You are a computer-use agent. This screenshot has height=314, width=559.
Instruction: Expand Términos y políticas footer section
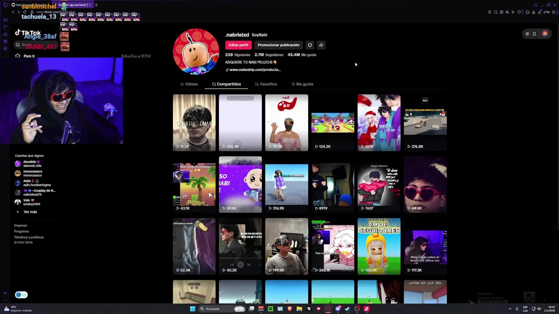pos(29,237)
